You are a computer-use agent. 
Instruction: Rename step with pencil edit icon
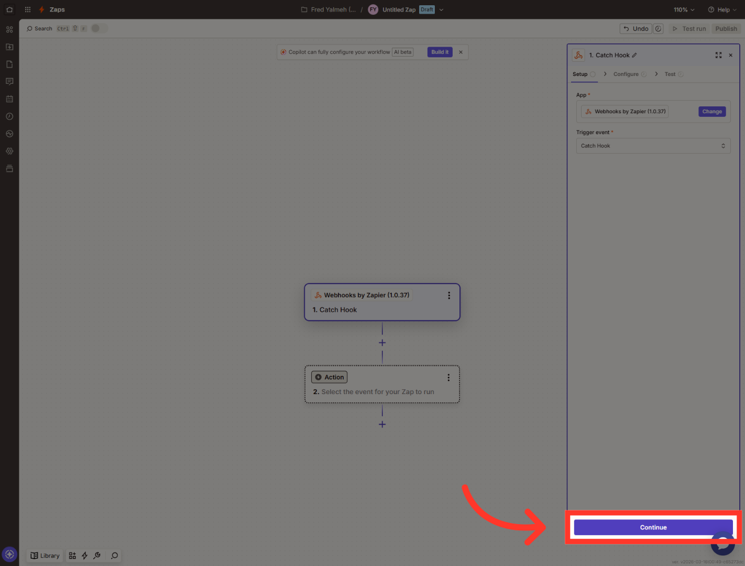634,55
